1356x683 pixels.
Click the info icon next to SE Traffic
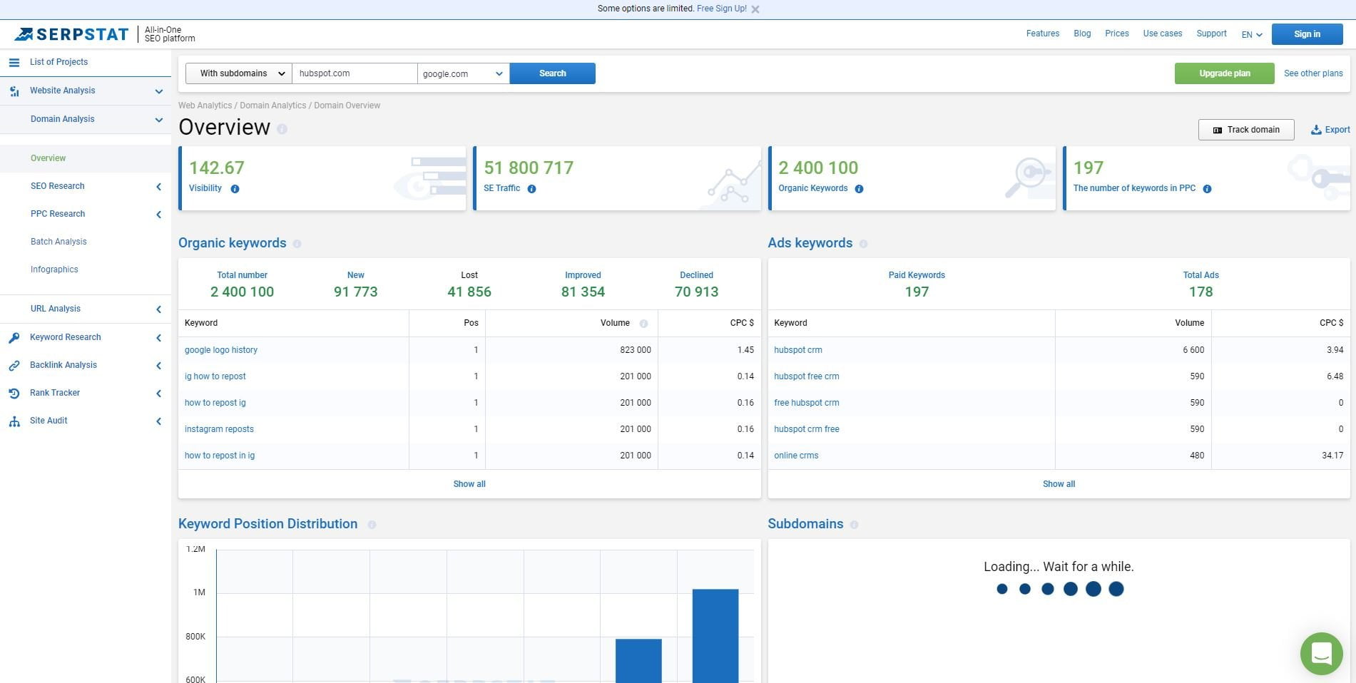pyautogui.click(x=531, y=189)
